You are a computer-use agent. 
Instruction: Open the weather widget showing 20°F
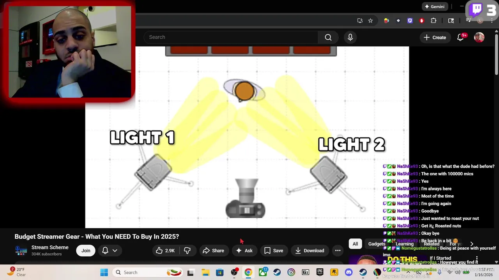point(16,272)
